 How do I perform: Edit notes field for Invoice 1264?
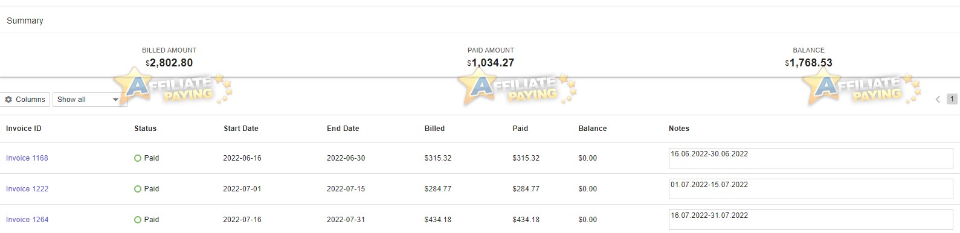pyautogui.click(x=811, y=220)
